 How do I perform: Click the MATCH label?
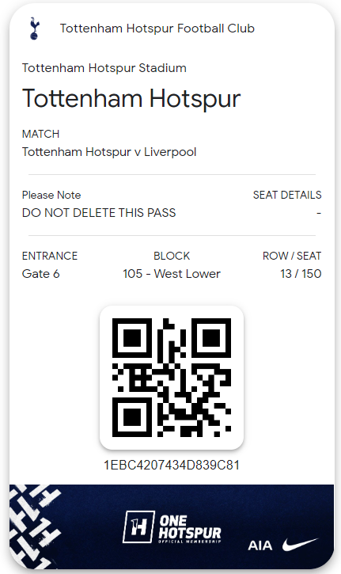[40, 134]
